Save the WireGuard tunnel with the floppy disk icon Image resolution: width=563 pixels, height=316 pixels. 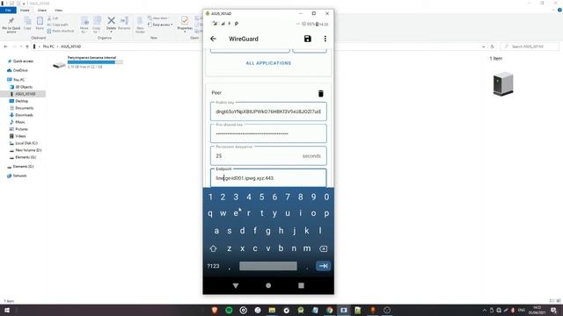[x=307, y=39]
